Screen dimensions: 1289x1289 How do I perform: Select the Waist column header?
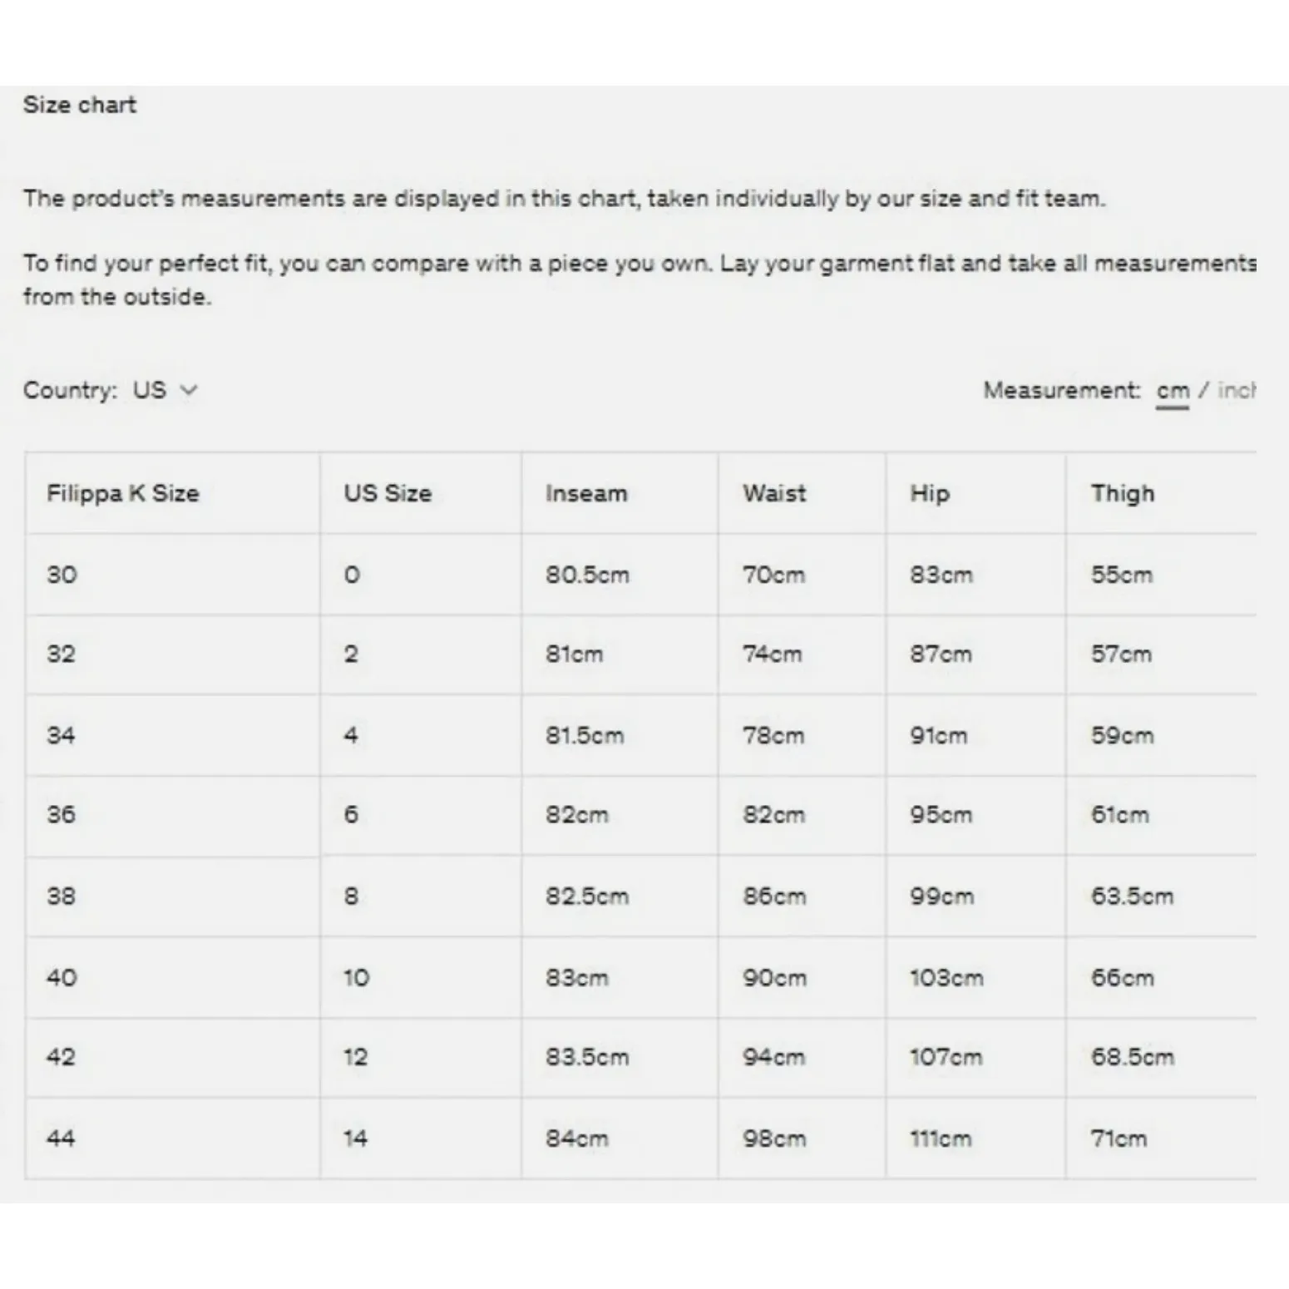[x=774, y=493]
